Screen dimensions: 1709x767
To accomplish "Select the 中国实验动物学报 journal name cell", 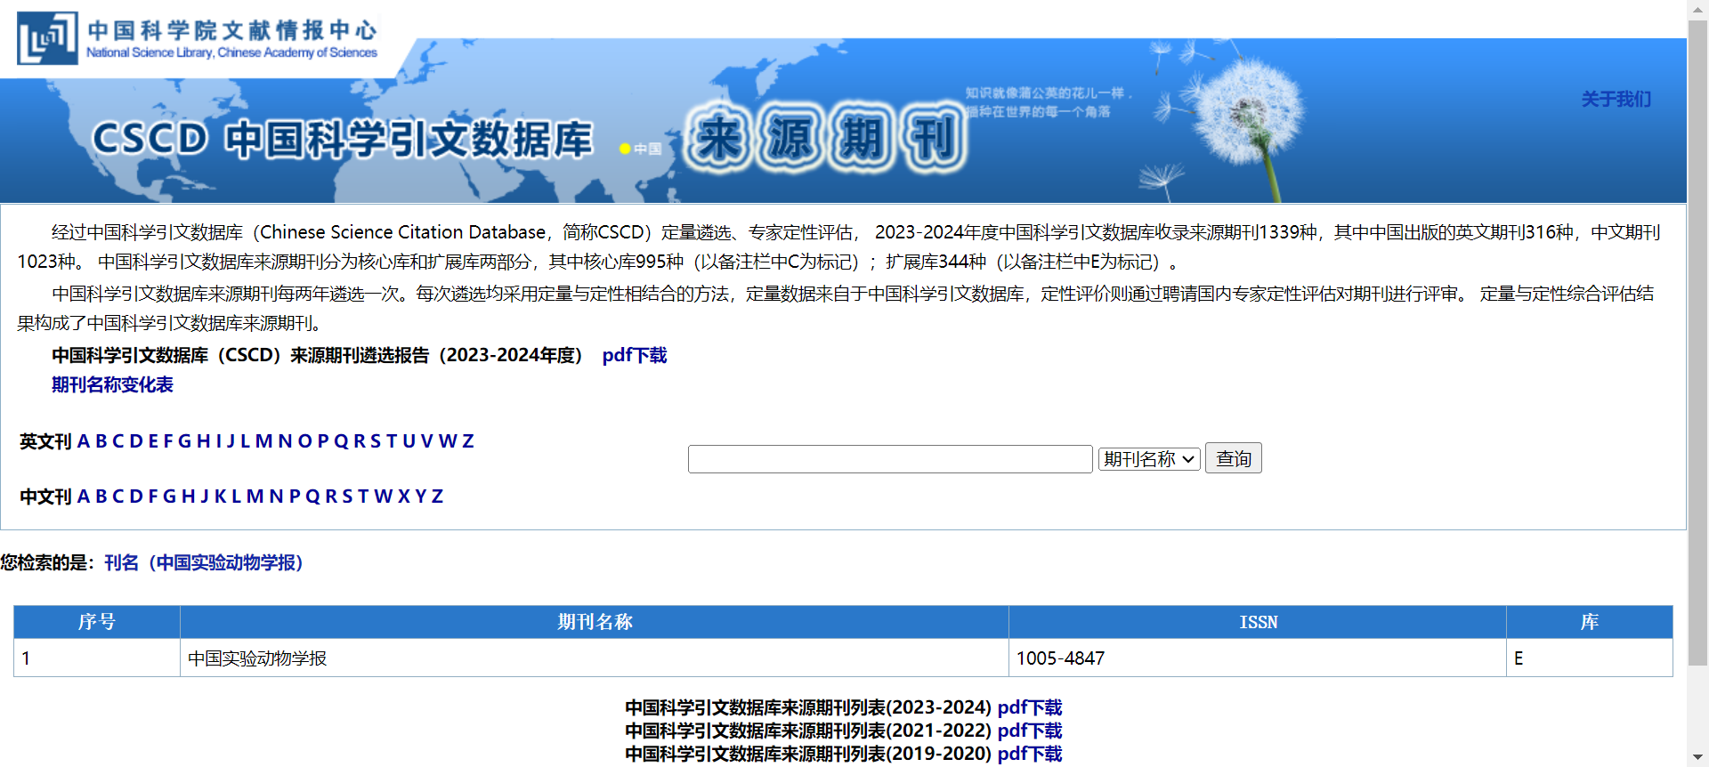I will [595, 658].
